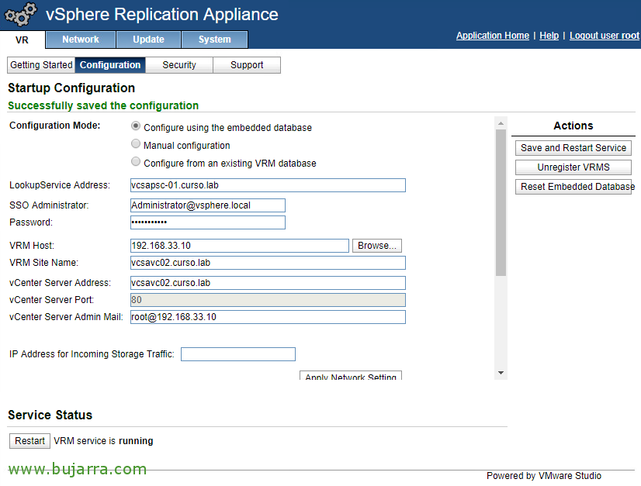Follow the Application Home link

click(x=493, y=36)
